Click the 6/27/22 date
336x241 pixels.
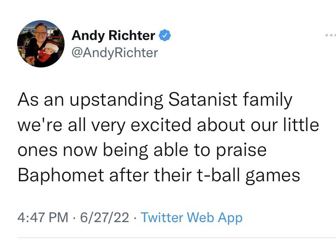[104, 217]
